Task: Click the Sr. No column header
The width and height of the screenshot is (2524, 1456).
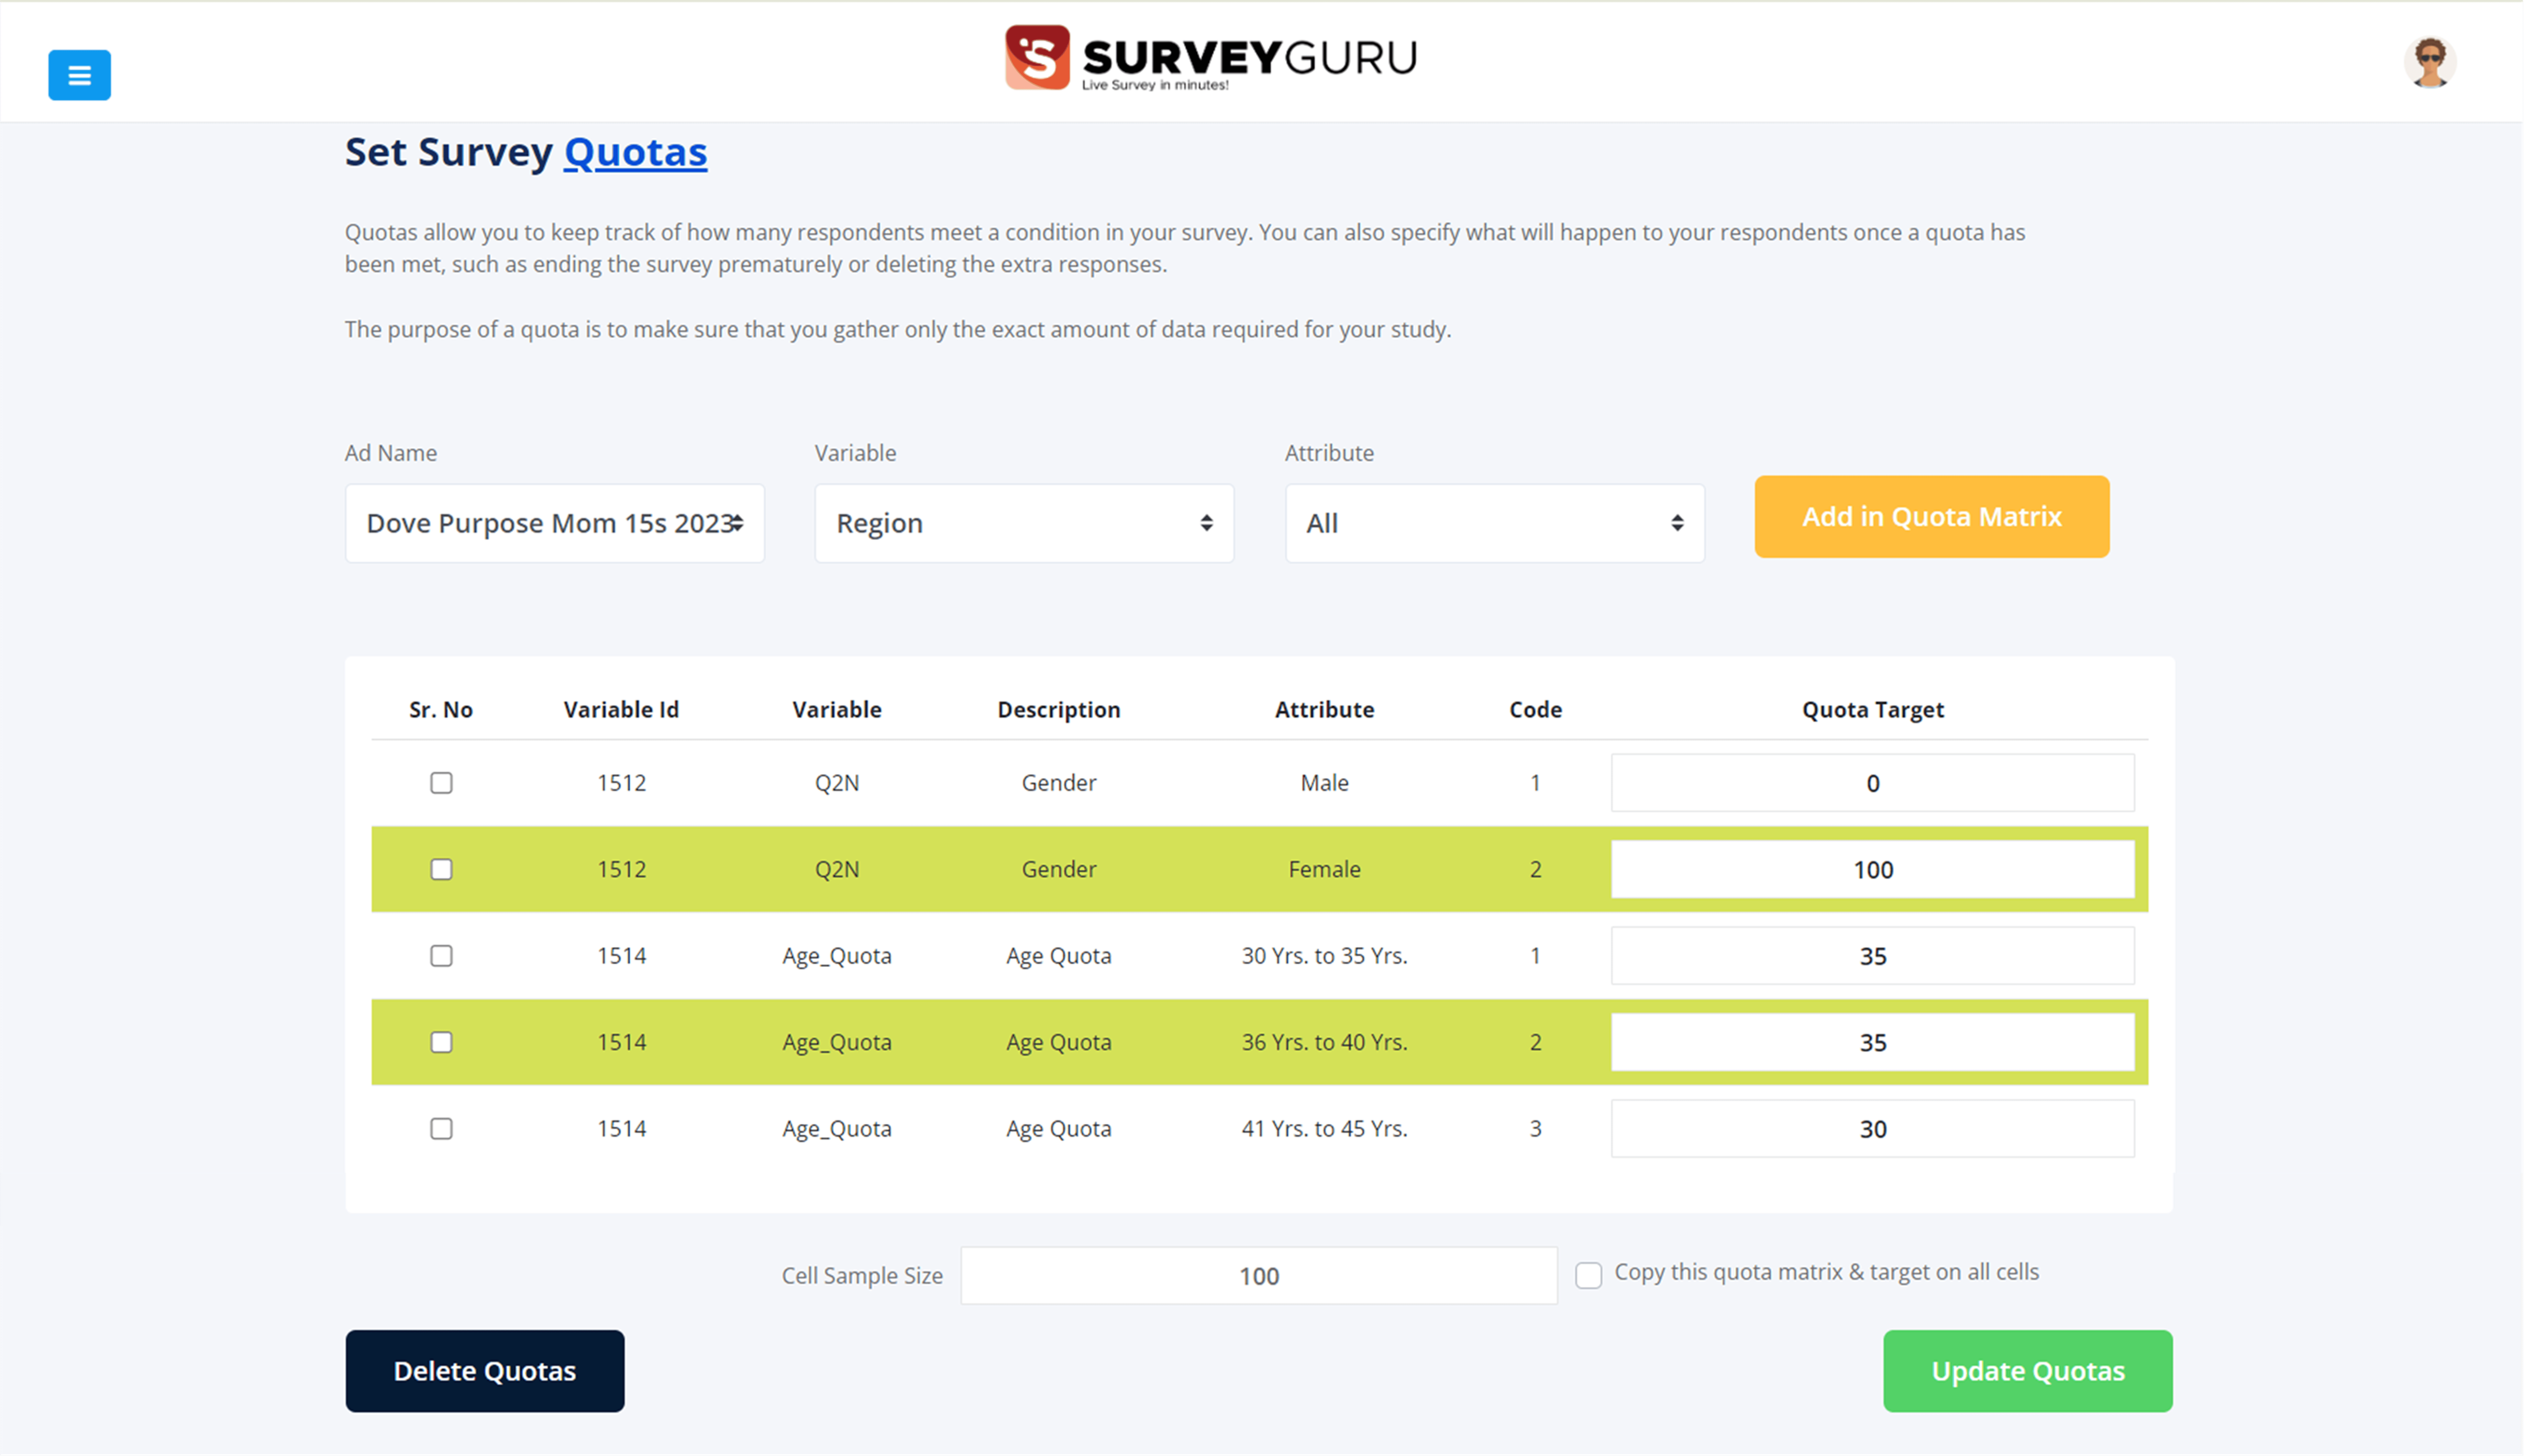Action: [x=441, y=710]
